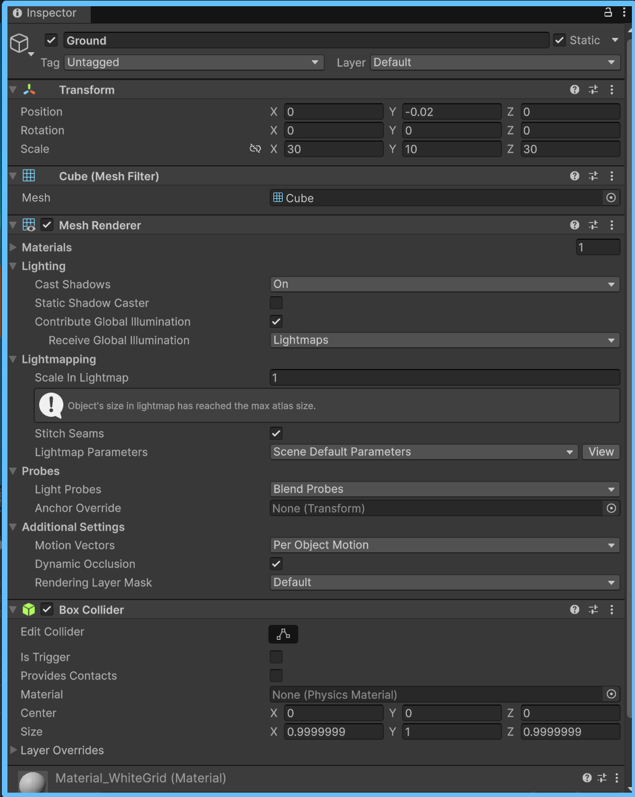Click the Edit Collider button

283,634
